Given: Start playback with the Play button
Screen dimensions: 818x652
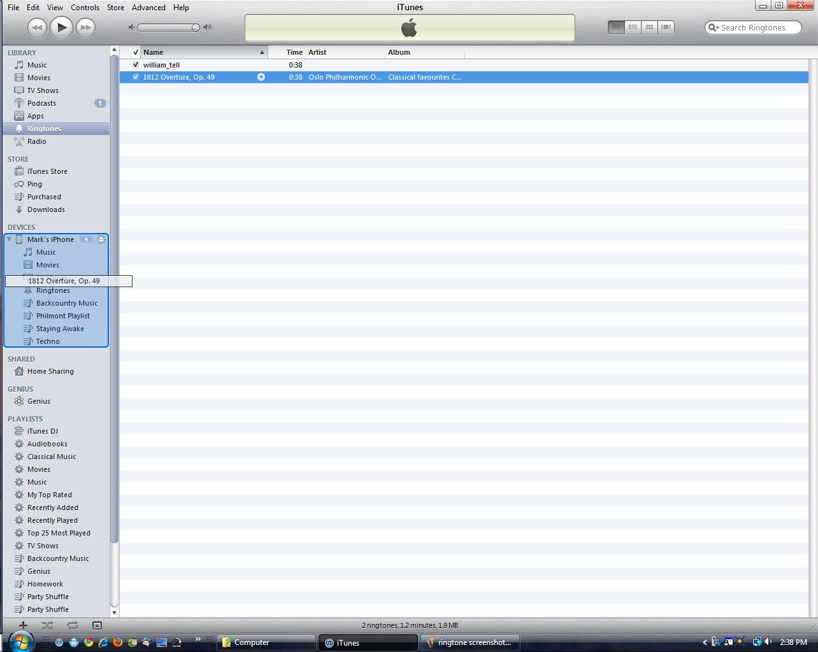Looking at the screenshot, I should pyautogui.click(x=61, y=27).
